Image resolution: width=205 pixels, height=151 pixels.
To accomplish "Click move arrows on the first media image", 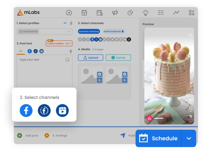I will click(99, 80).
